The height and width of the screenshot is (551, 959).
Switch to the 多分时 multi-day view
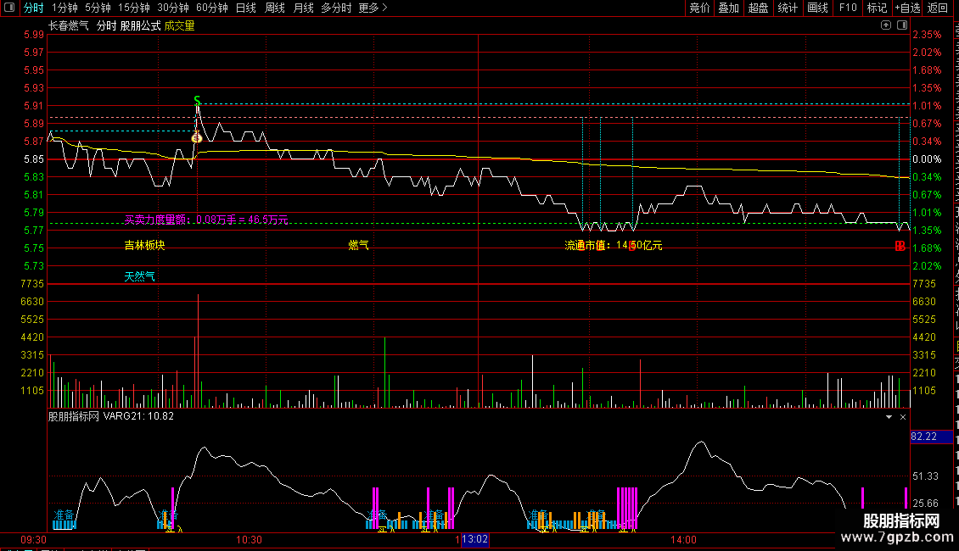coord(336,8)
